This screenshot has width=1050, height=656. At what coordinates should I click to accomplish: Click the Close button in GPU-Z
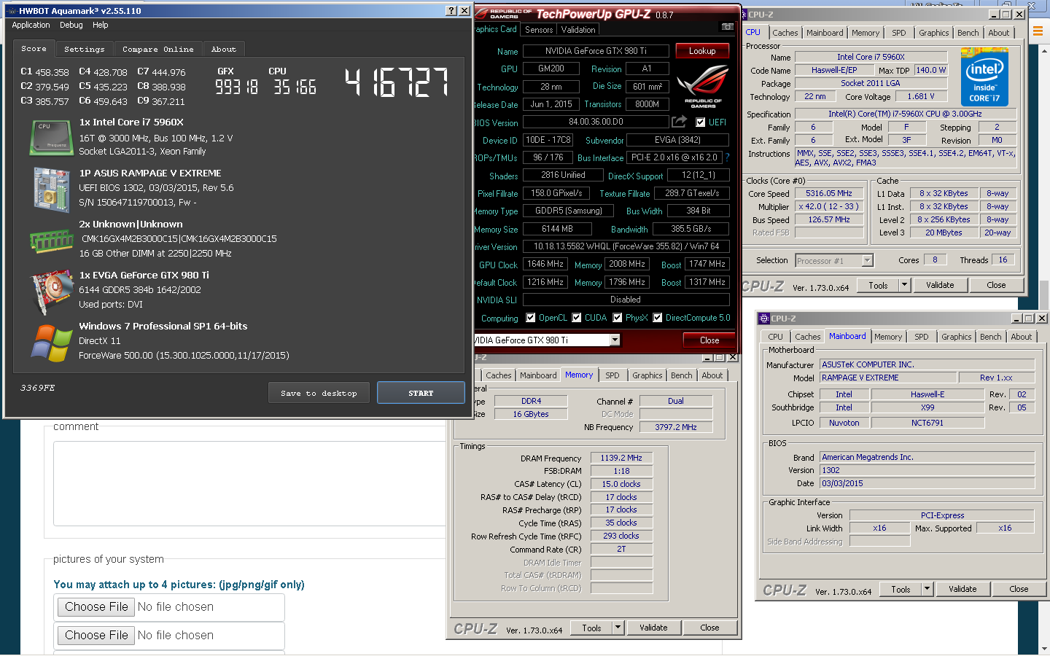[709, 340]
